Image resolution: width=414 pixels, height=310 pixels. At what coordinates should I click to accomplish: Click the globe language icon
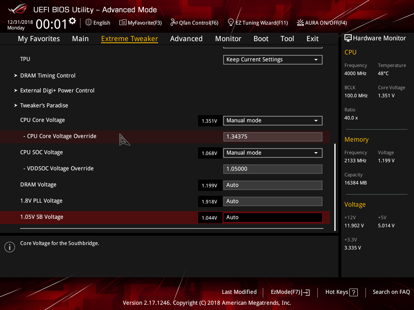click(x=89, y=23)
